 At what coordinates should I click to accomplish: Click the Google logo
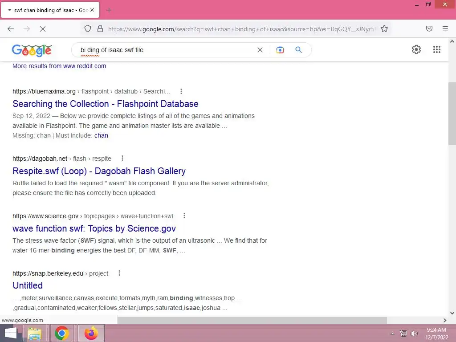click(x=32, y=50)
